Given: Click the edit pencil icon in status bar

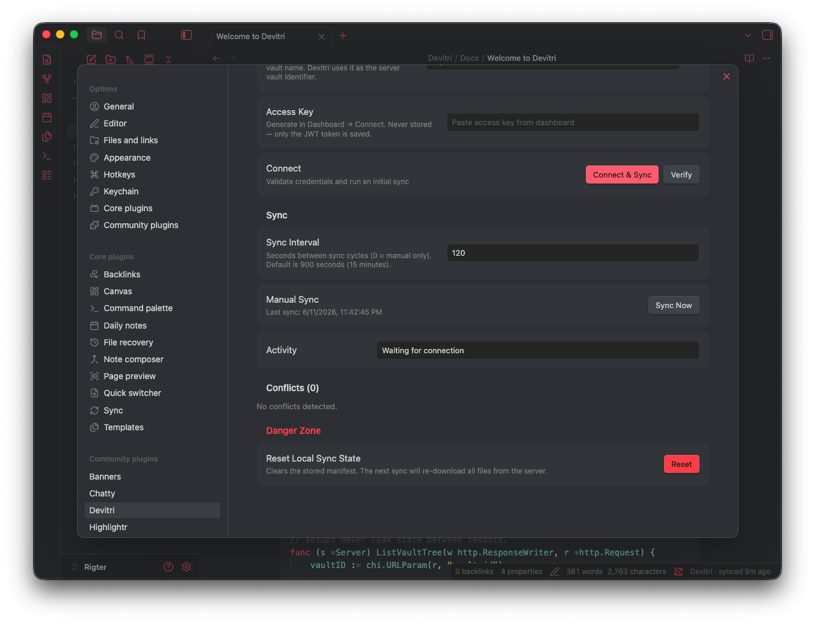Looking at the screenshot, I should click(555, 572).
